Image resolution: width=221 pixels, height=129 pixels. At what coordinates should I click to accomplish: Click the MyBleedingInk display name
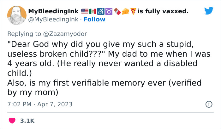tap(54, 12)
